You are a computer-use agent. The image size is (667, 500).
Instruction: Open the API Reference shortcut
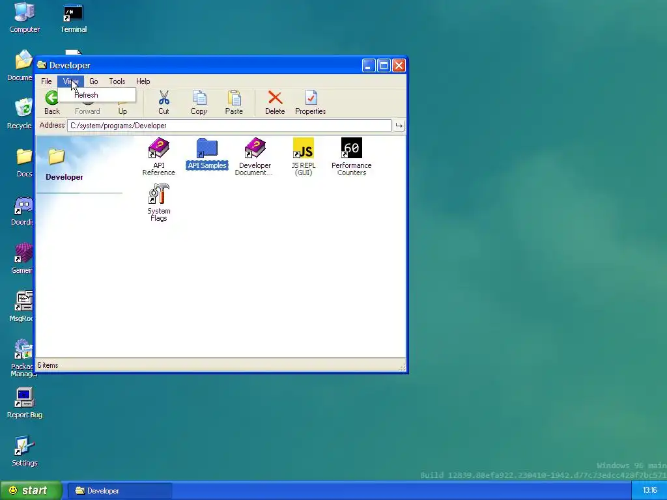(x=159, y=156)
